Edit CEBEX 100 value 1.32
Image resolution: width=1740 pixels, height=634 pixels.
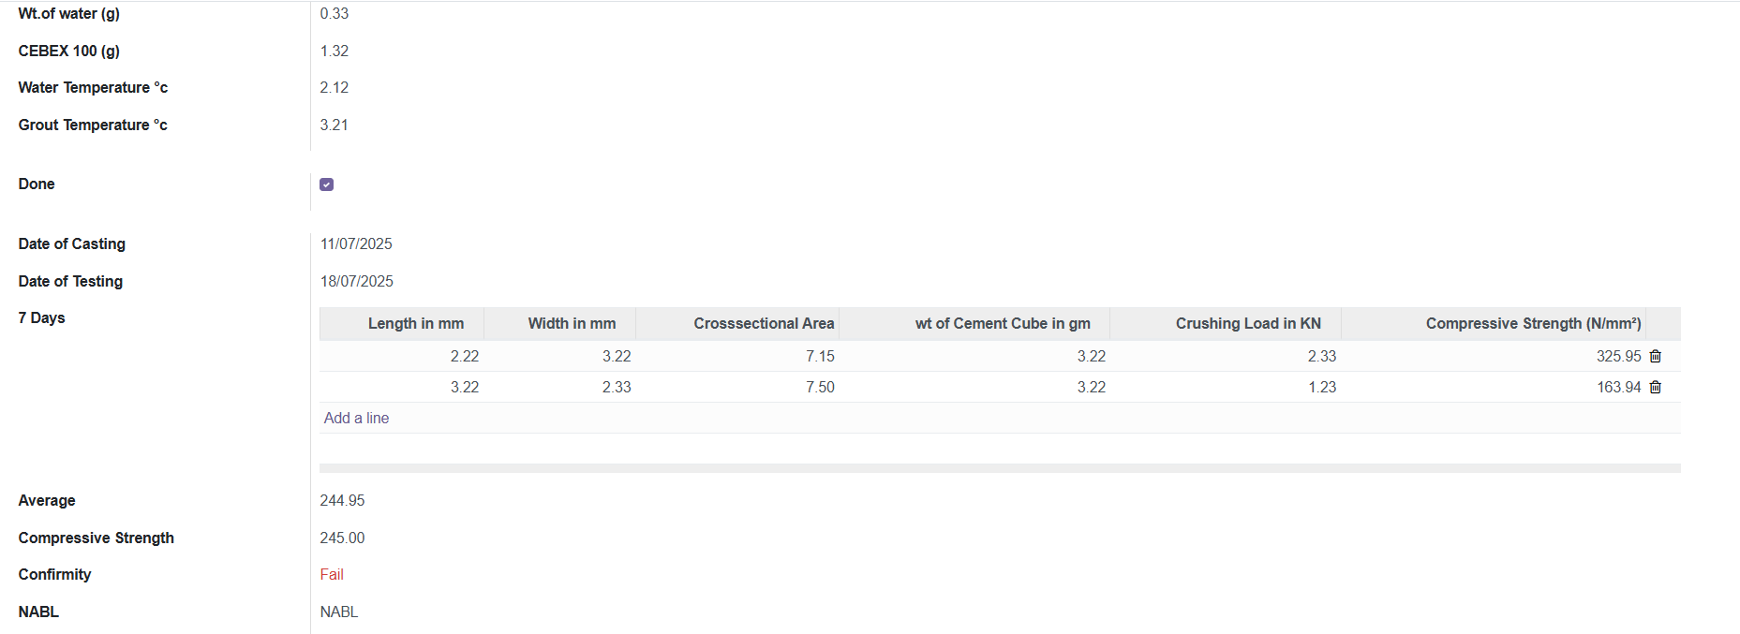(335, 51)
